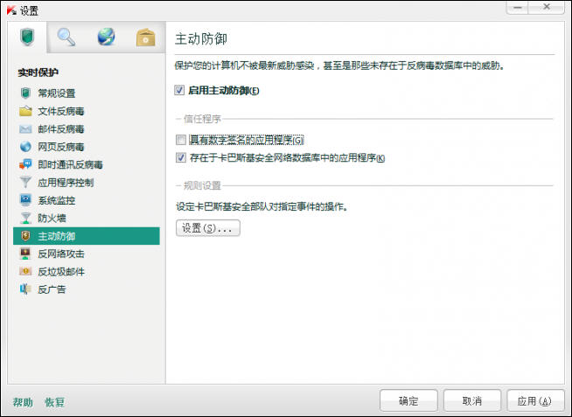
Task: Click the 实时保护 section heading
Action: (38, 73)
